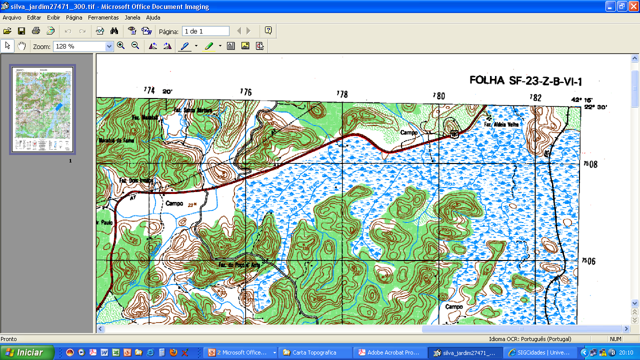Open the Página menu
Image resolution: width=640 pixels, height=360 pixels.
[74, 17]
